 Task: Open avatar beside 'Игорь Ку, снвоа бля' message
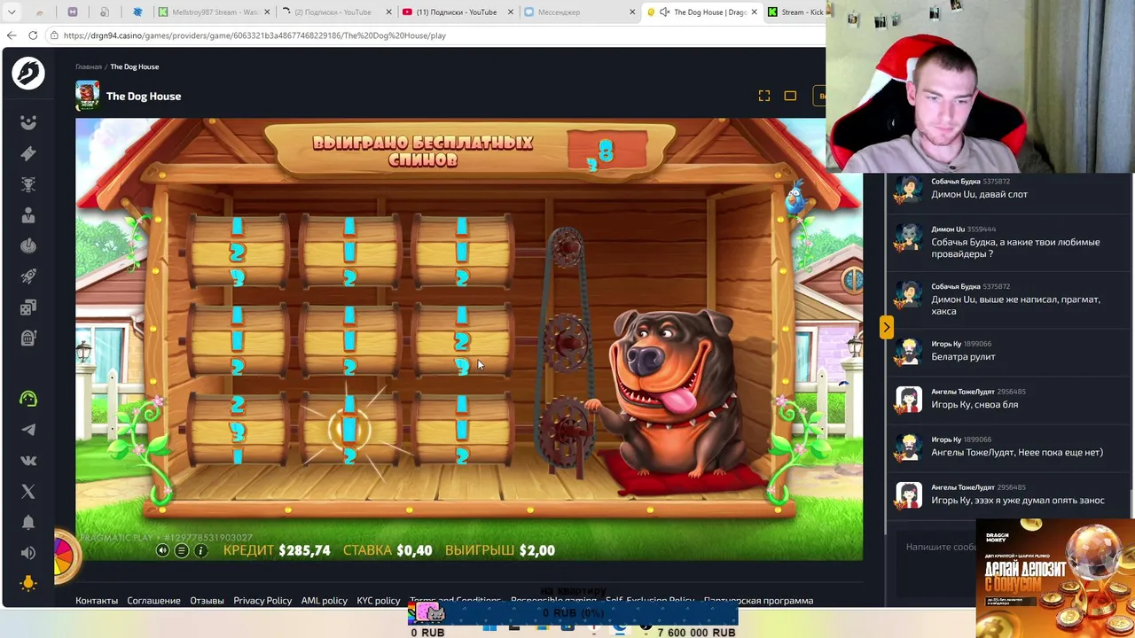(908, 399)
